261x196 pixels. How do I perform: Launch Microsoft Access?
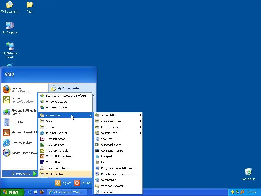[66, 139]
